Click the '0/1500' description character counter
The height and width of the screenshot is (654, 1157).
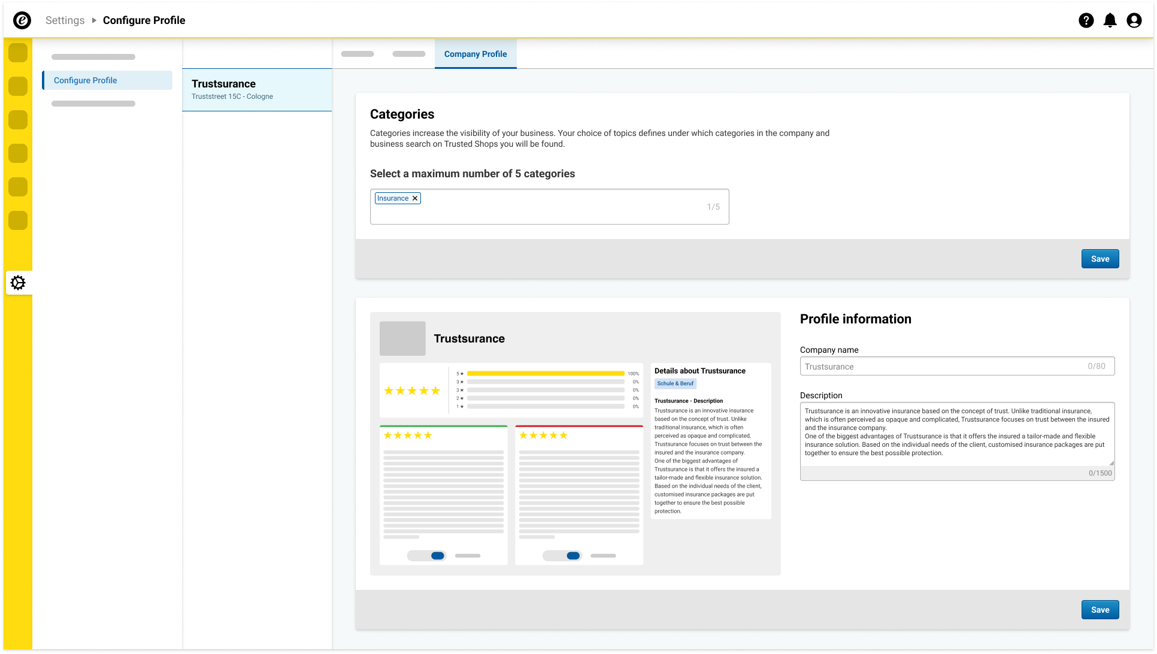coord(1100,473)
